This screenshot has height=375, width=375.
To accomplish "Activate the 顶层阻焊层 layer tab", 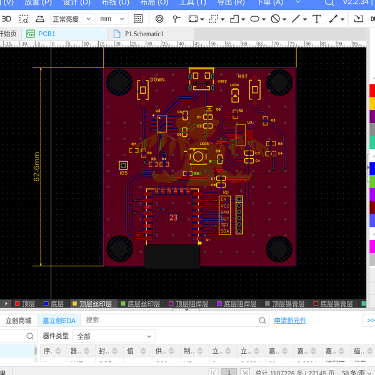I will pos(189,304).
